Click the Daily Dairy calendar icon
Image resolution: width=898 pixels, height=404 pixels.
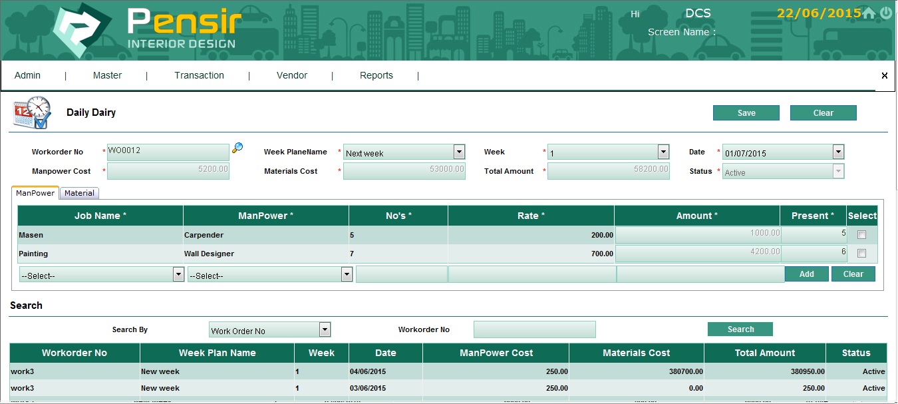[31, 113]
